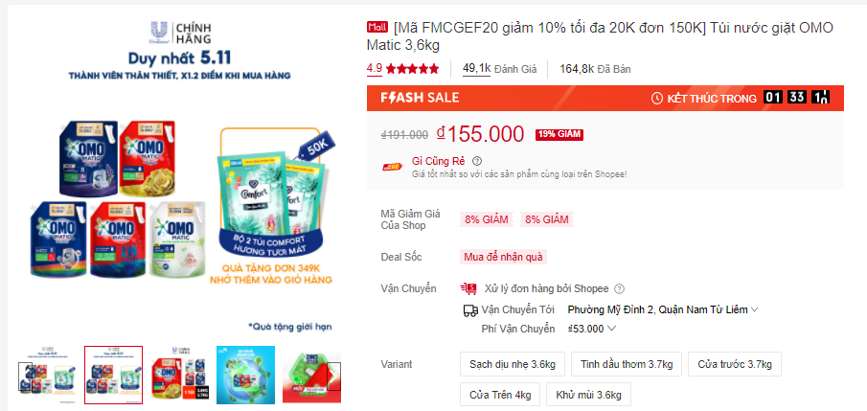This screenshot has width=867, height=411.
Task: Choose the Cửa trước 3.7kg variant
Action: point(734,364)
